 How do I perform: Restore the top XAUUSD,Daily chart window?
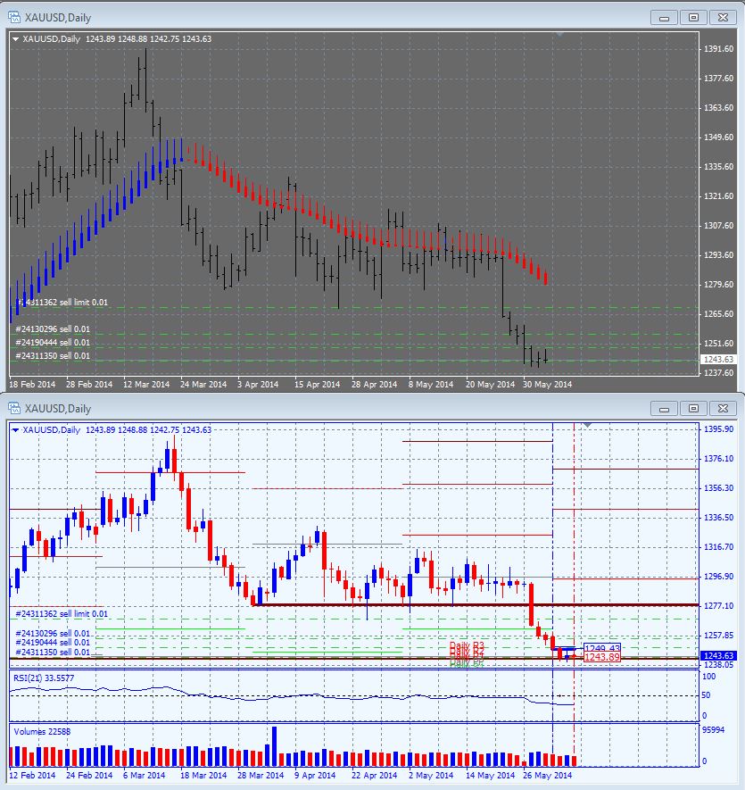tap(693, 18)
